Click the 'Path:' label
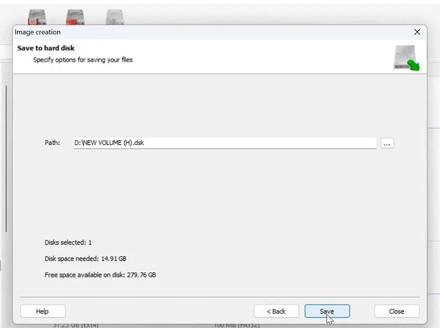This screenshot has height=328, width=440. pyautogui.click(x=52, y=143)
